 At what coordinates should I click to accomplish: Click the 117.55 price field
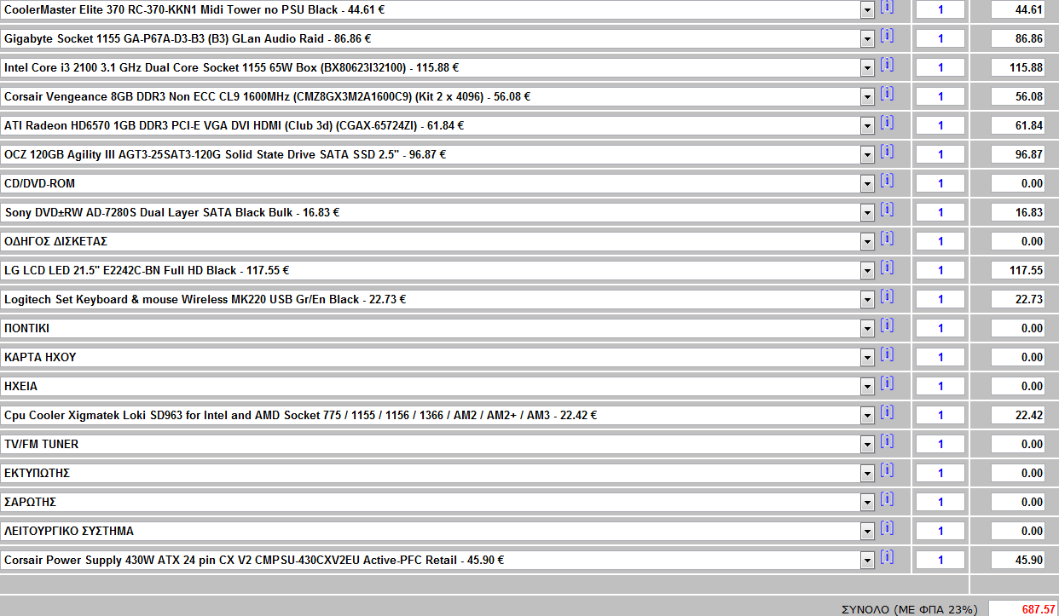tap(1018, 271)
